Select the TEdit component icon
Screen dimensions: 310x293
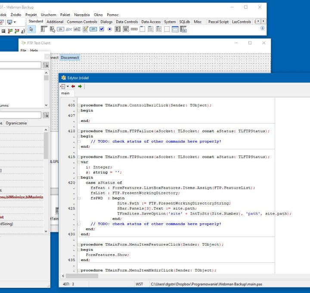click(77, 29)
